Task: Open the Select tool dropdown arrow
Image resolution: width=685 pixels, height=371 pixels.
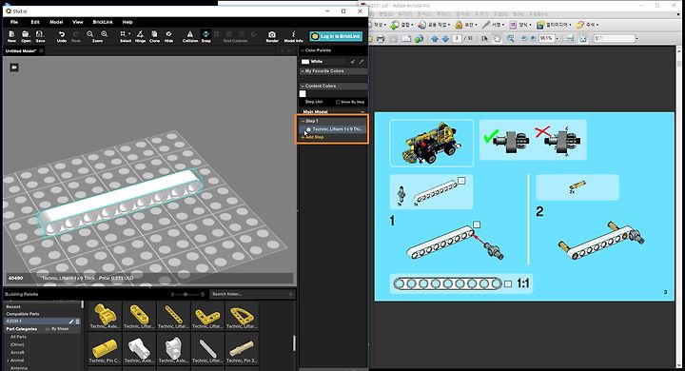Action: click(x=129, y=33)
